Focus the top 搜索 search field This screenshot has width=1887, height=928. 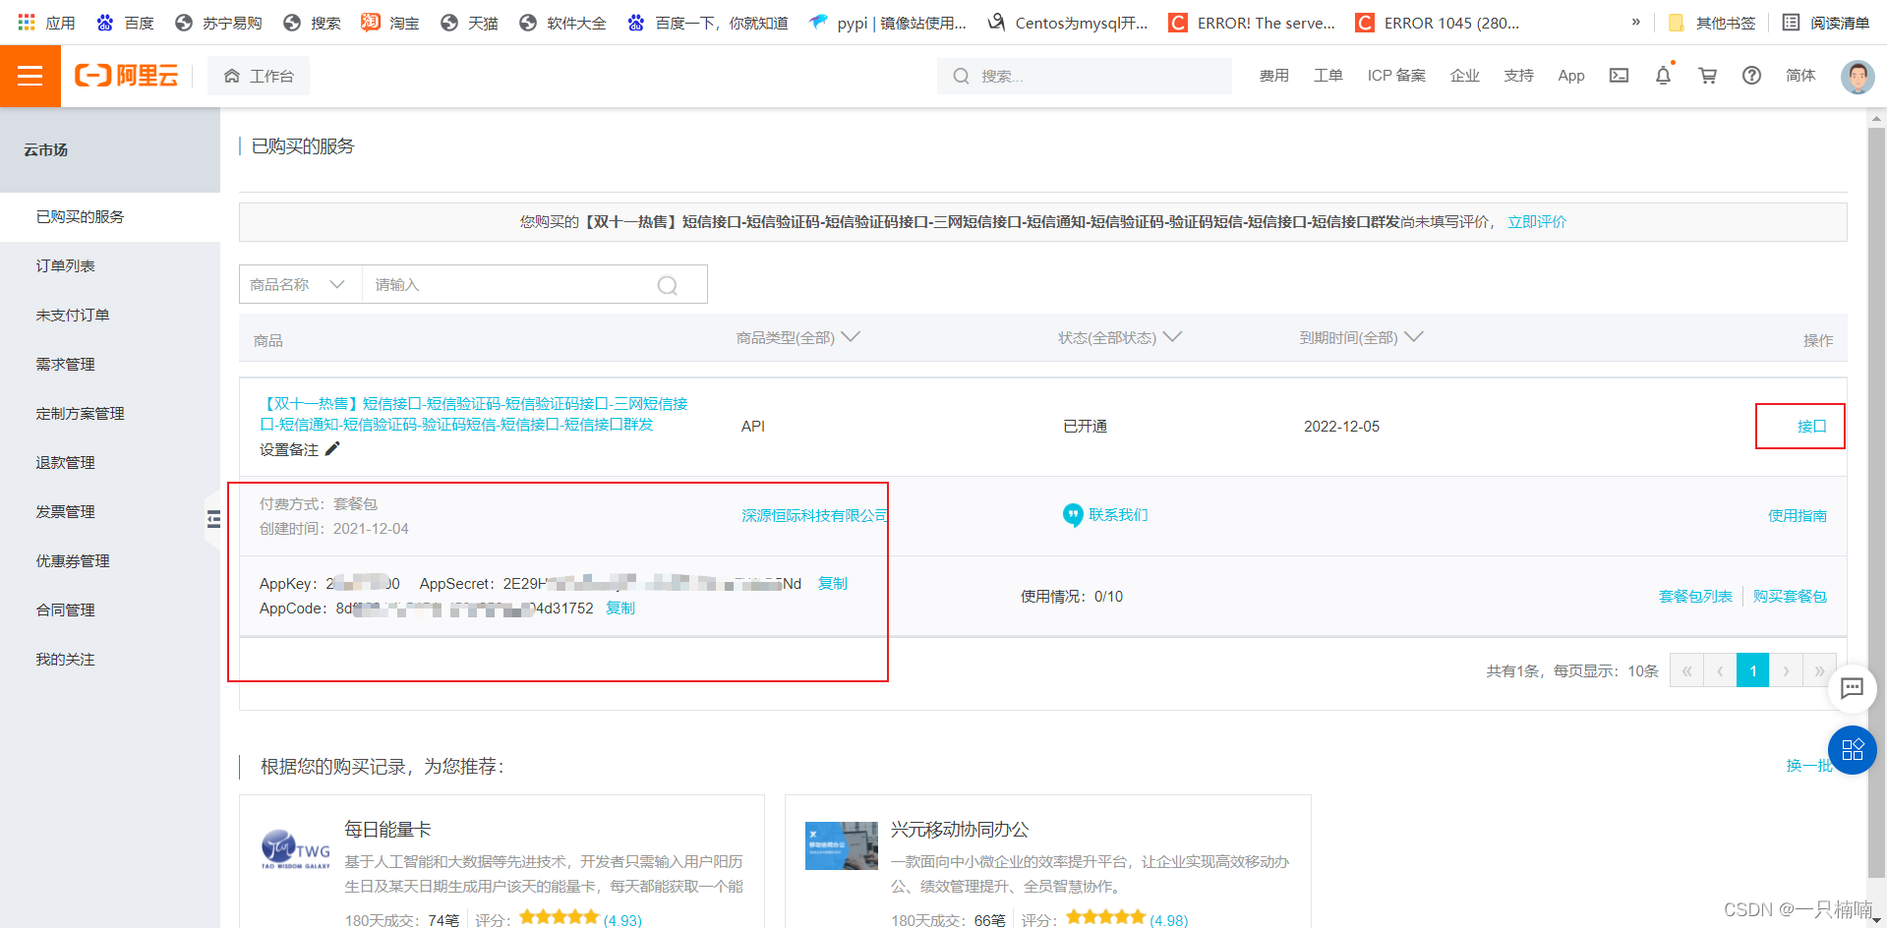point(1084,76)
